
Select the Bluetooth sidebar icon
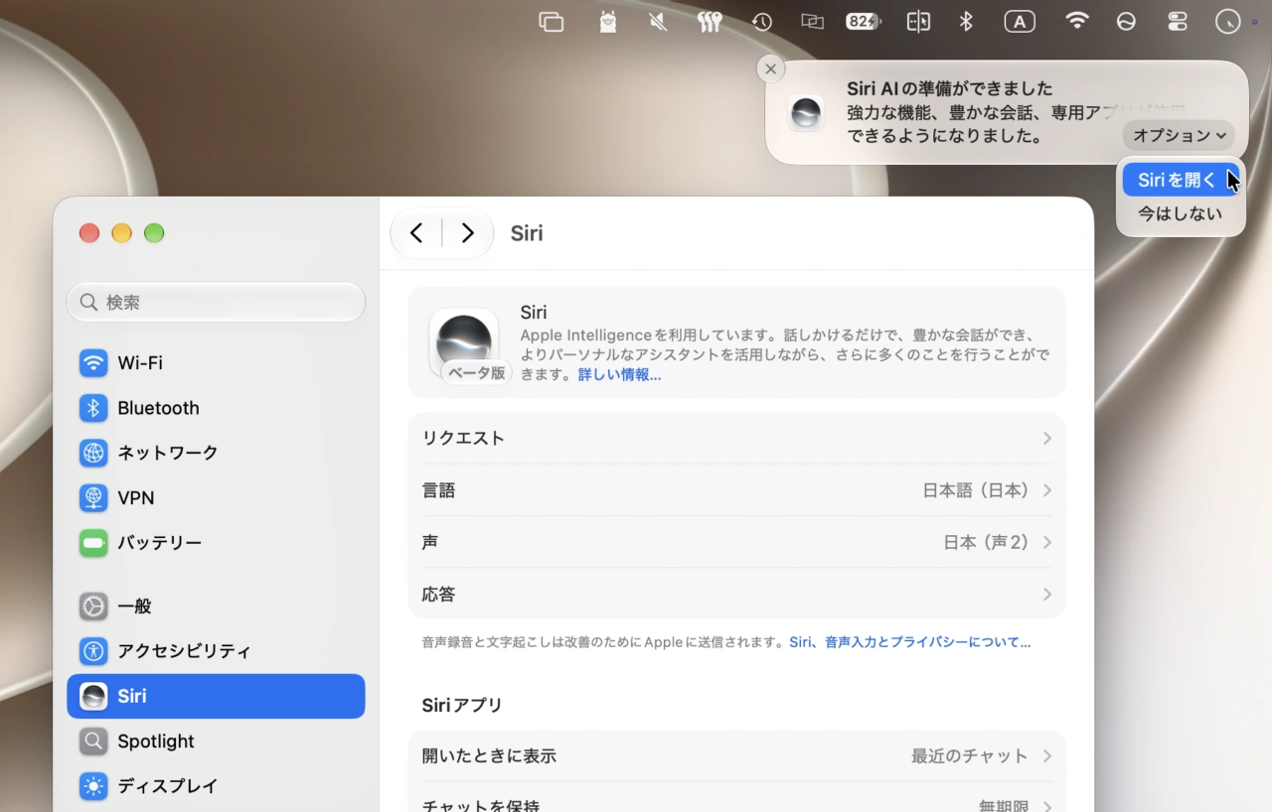93,408
